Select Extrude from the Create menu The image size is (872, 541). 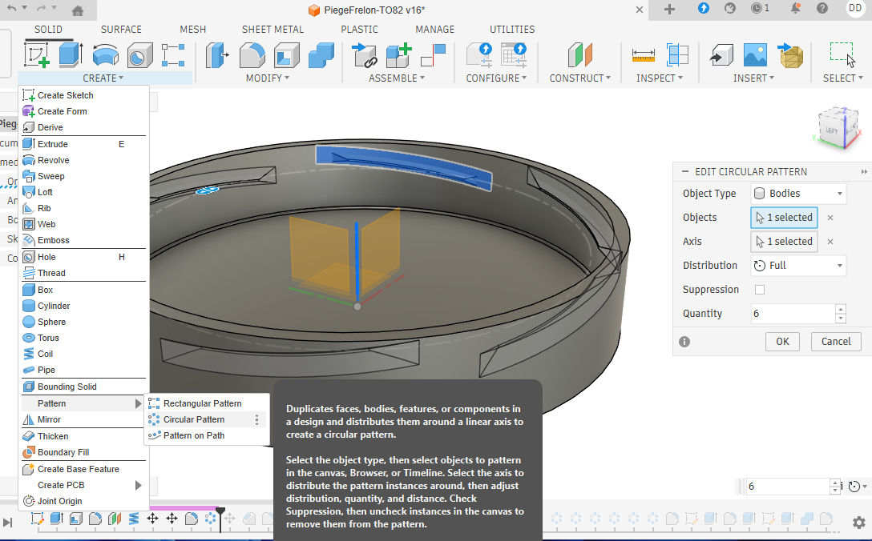53,144
